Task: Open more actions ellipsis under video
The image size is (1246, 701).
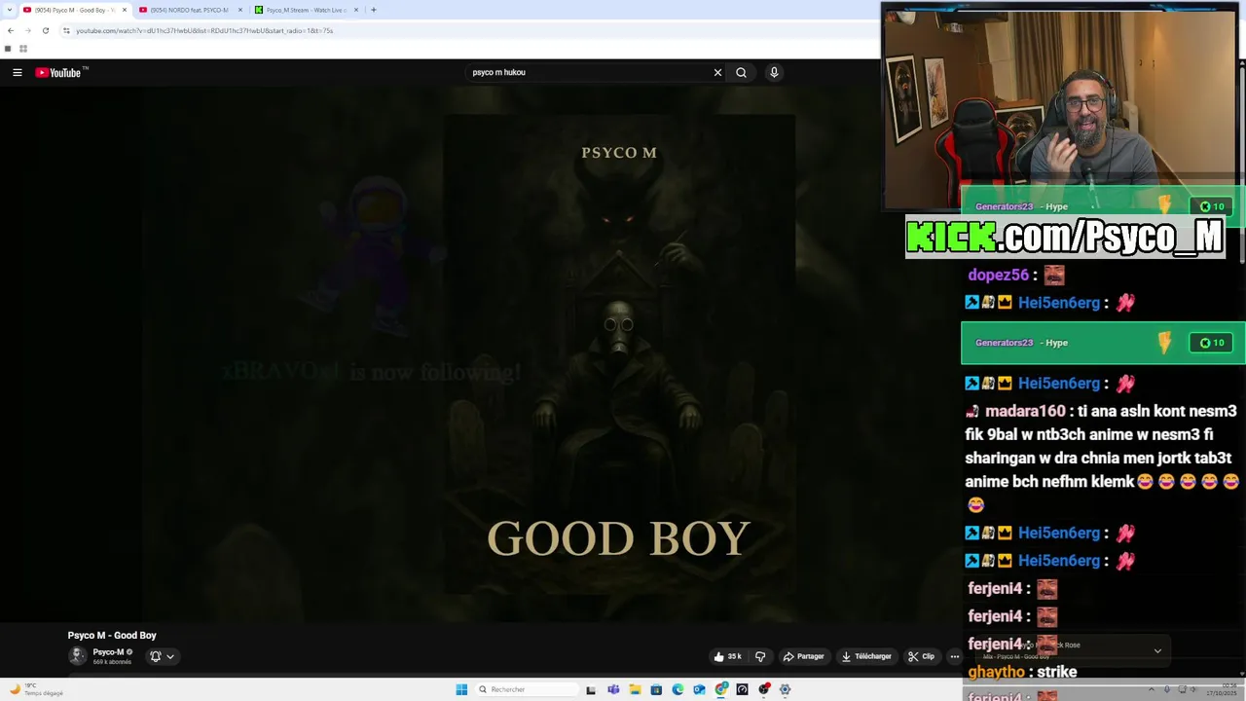Action: pos(954,656)
